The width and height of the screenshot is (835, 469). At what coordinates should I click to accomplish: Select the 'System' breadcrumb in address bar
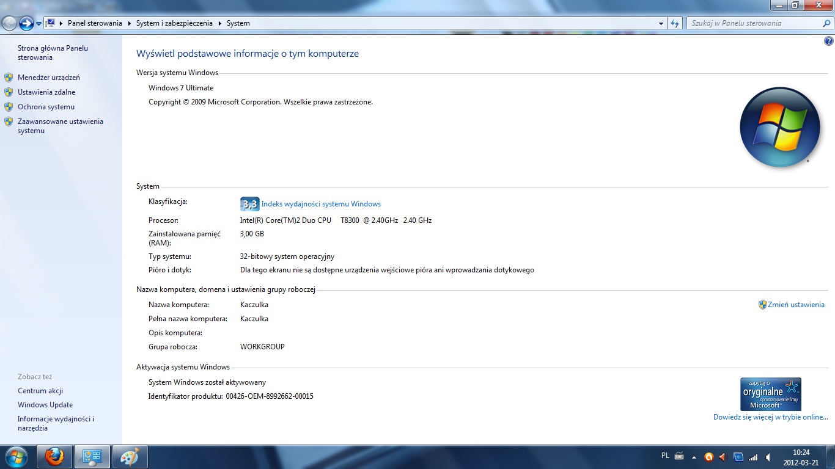pos(238,23)
